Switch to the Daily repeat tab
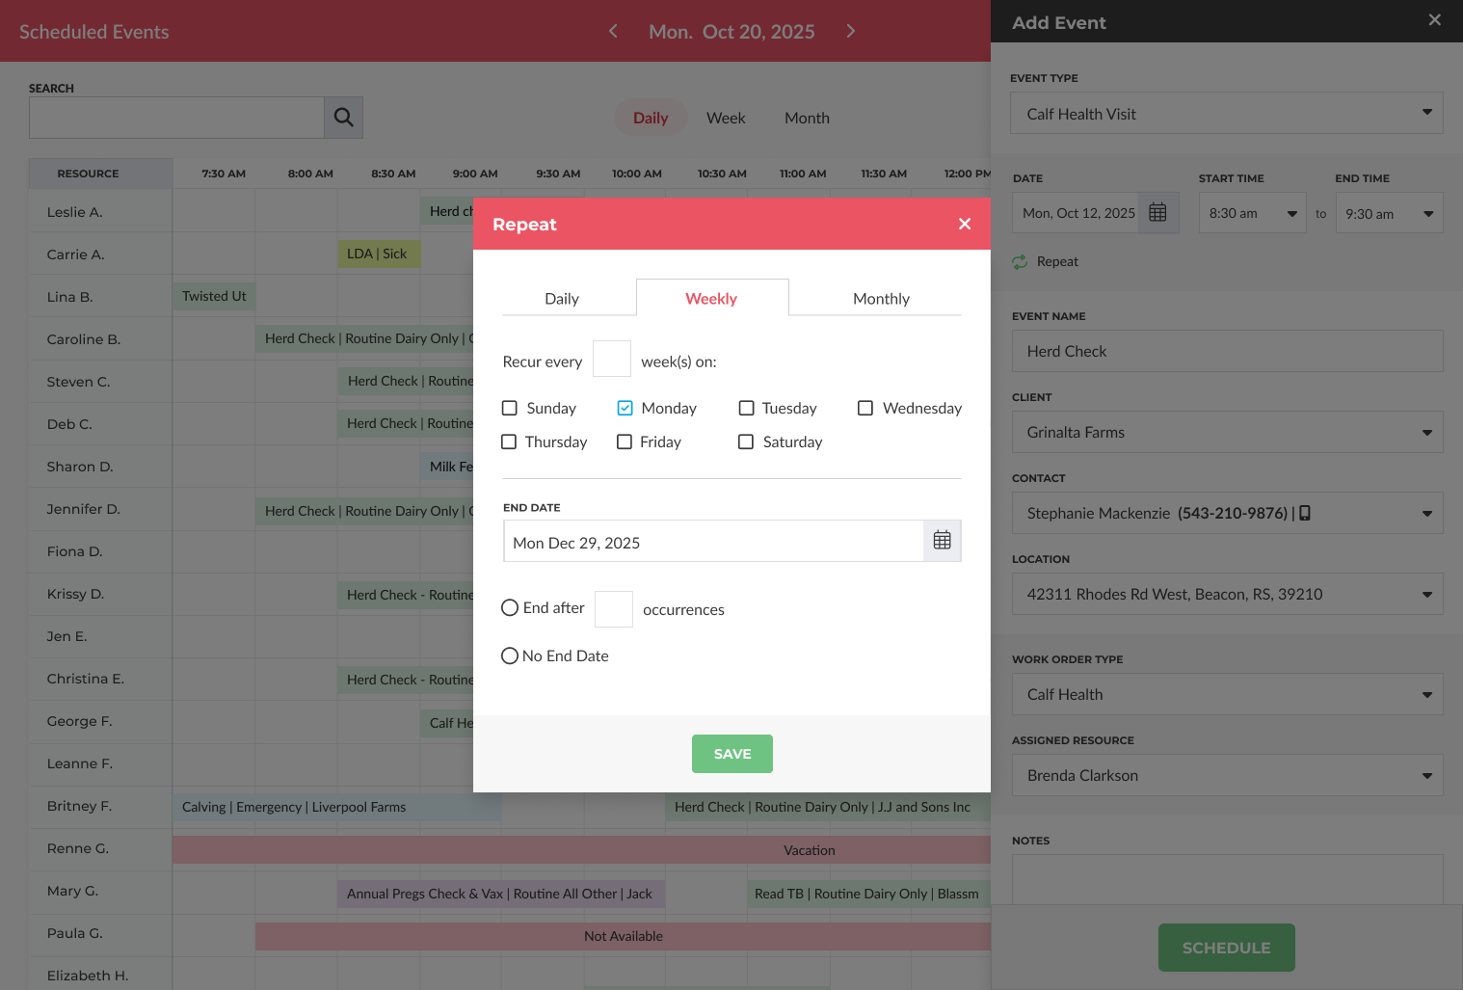The image size is (1463, 990). tap(562, 299)
